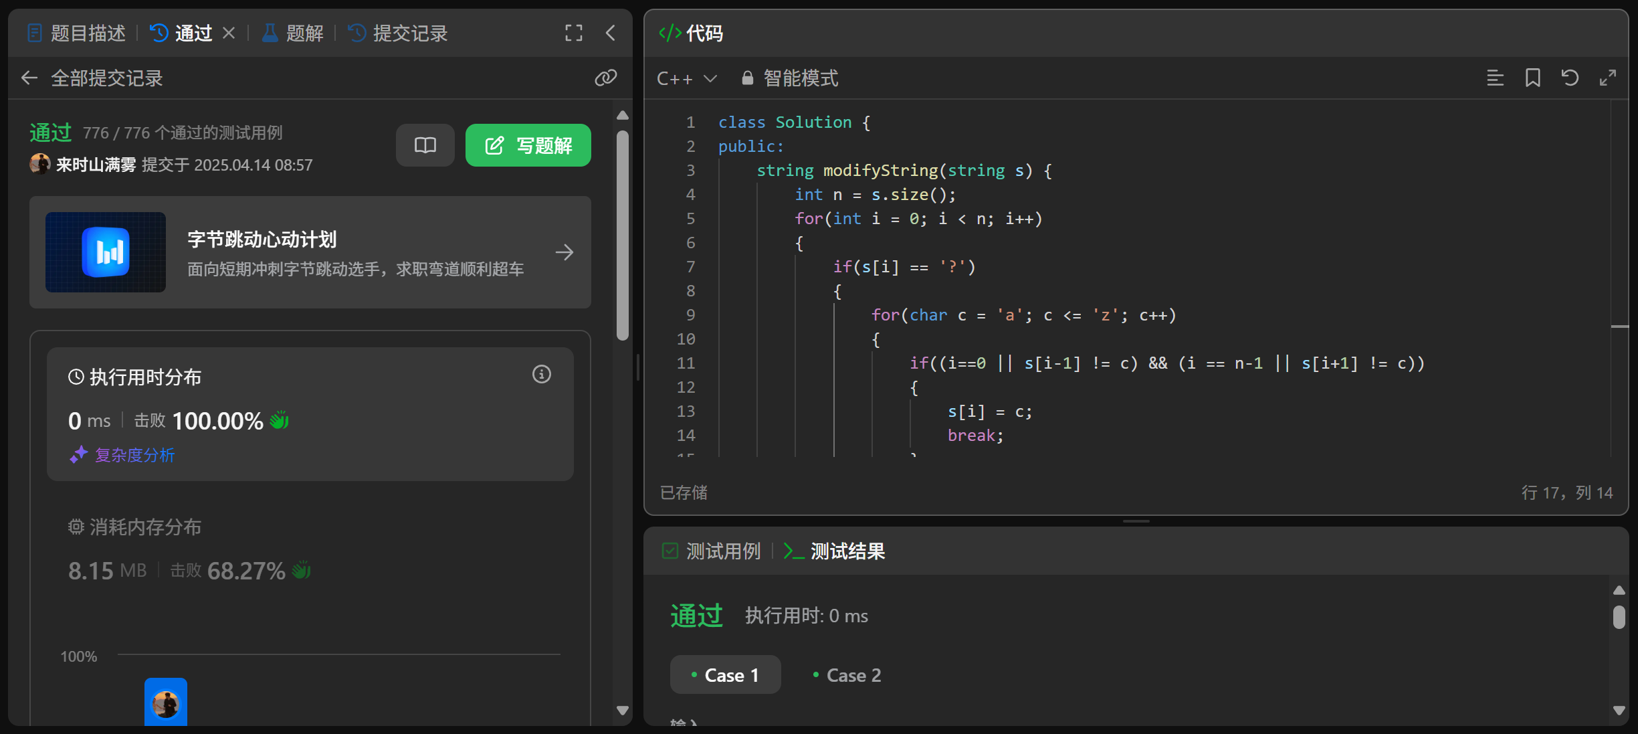Show info for 执行用时分布
Screen dimensions: 1638x734
pyautogui.click(x=541, y=375)
